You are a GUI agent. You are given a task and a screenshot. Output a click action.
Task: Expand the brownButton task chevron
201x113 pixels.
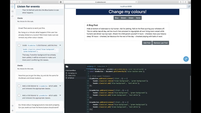coord(60,86)
